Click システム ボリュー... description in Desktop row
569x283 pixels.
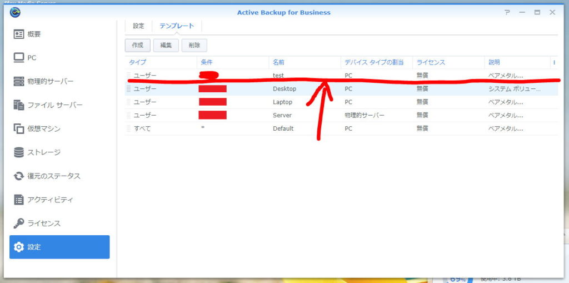(x=515, y=88)
